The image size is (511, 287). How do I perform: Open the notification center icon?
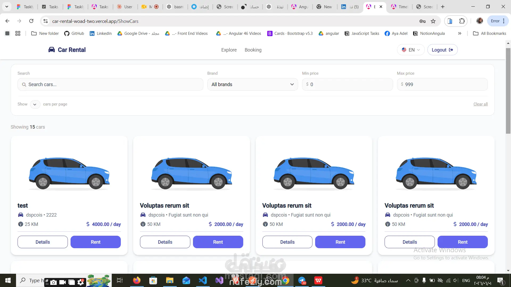coord(500,281)
